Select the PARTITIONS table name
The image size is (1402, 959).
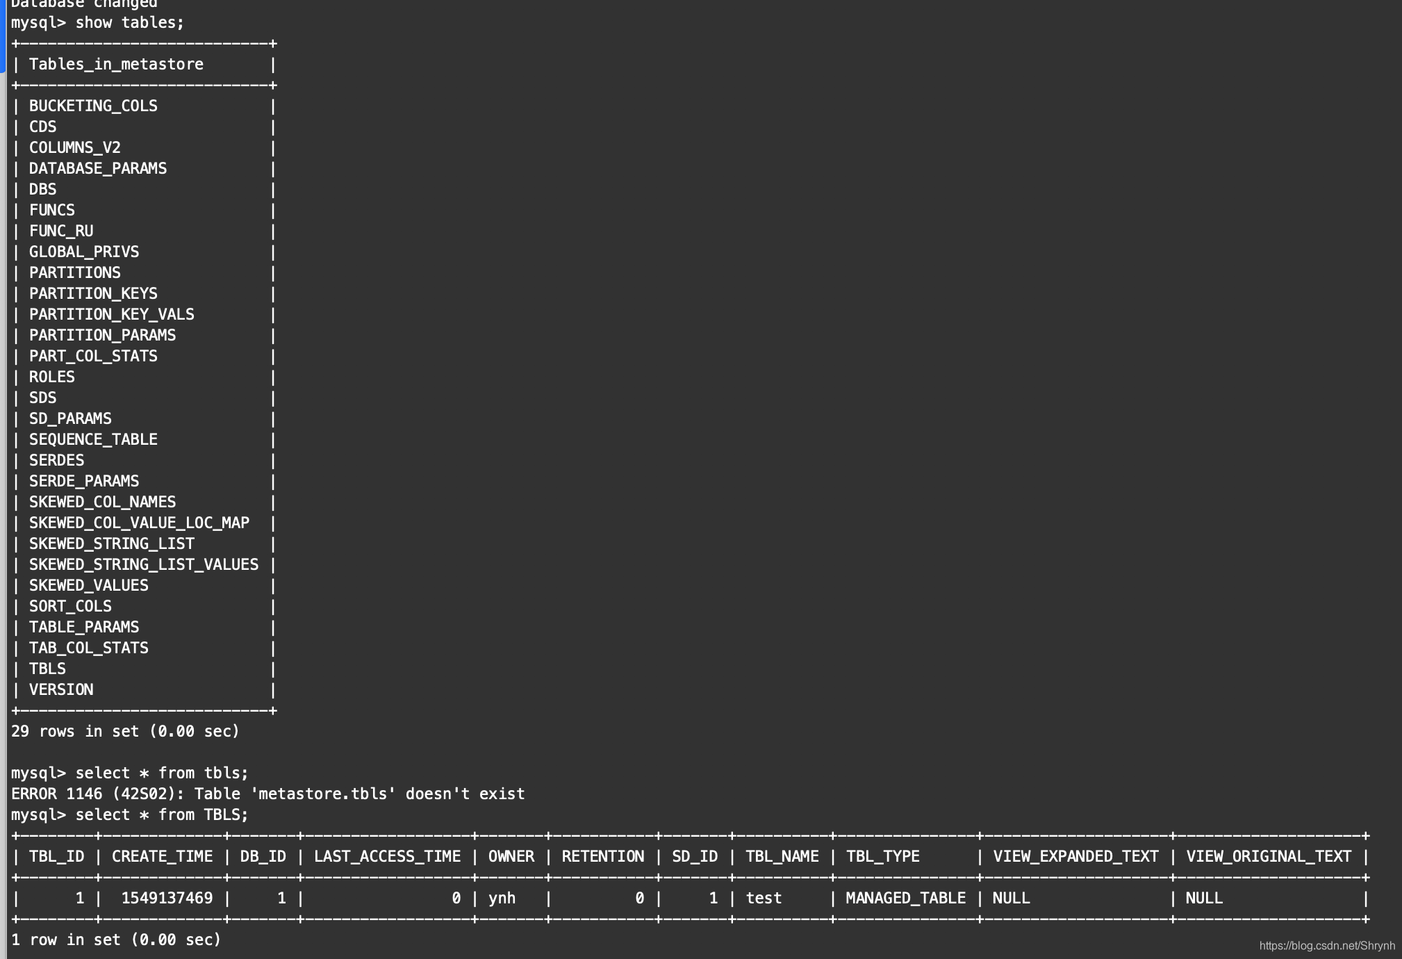(75, 272)
